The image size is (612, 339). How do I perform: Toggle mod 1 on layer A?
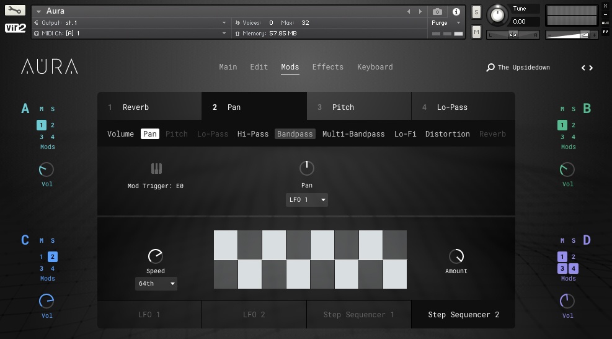[42, 125]
